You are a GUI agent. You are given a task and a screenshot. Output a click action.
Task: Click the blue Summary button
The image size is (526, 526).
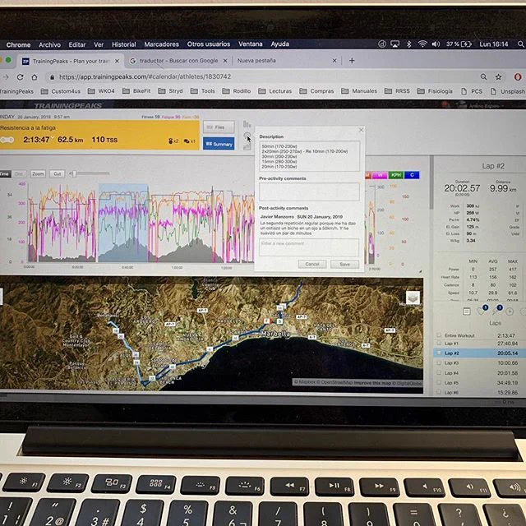219,144
